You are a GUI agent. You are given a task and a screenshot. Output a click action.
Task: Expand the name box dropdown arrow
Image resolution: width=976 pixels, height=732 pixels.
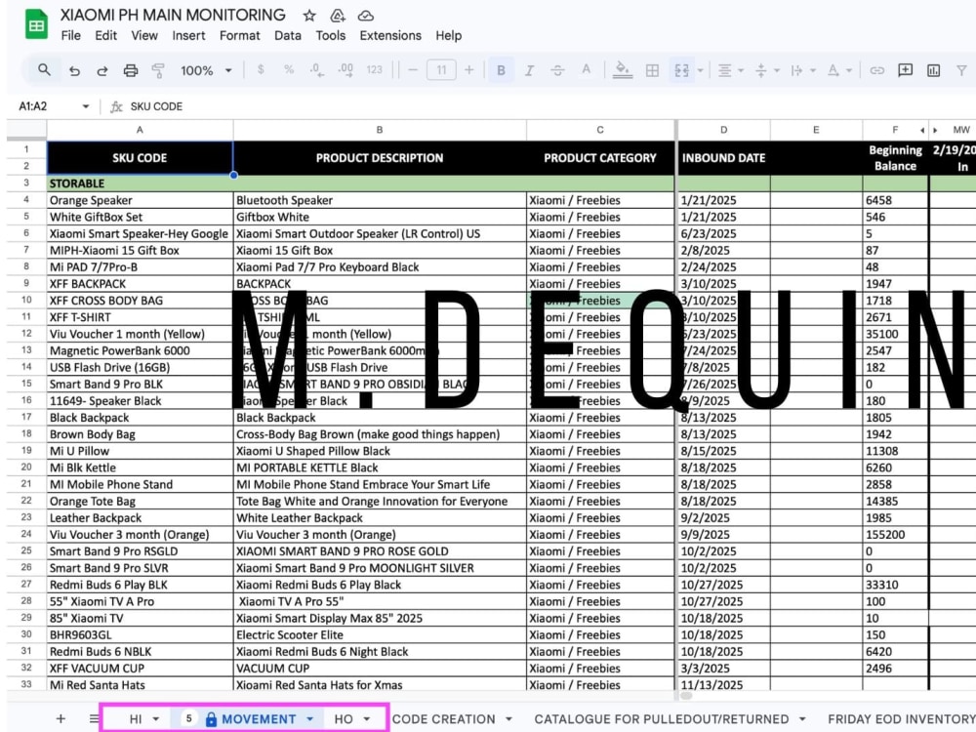86,106
